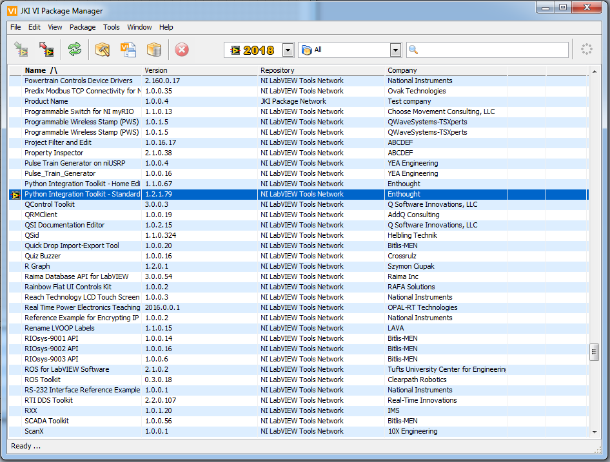Click the red cancel operation icon
The image size is (610, 462).
(182, 50)
